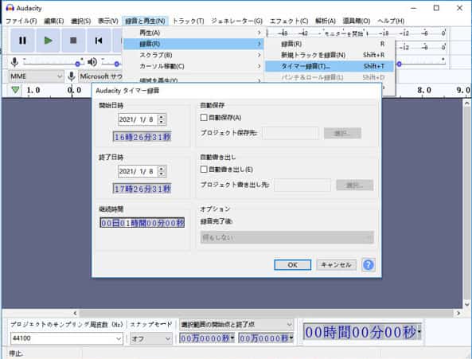Open the large time display format arrow
Viewport: 472px width, 359px height.
(x=419, y=332)
